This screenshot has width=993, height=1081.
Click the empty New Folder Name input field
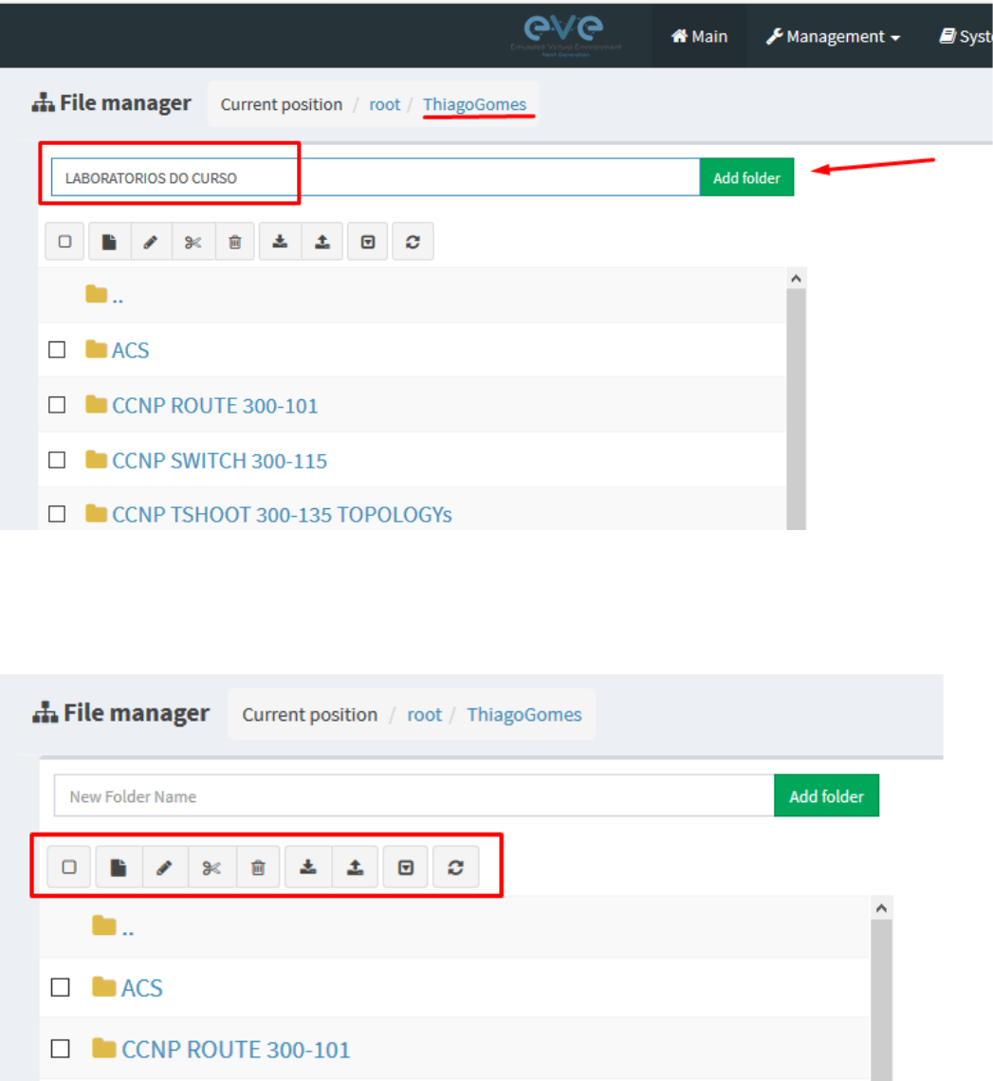[414, 797]
